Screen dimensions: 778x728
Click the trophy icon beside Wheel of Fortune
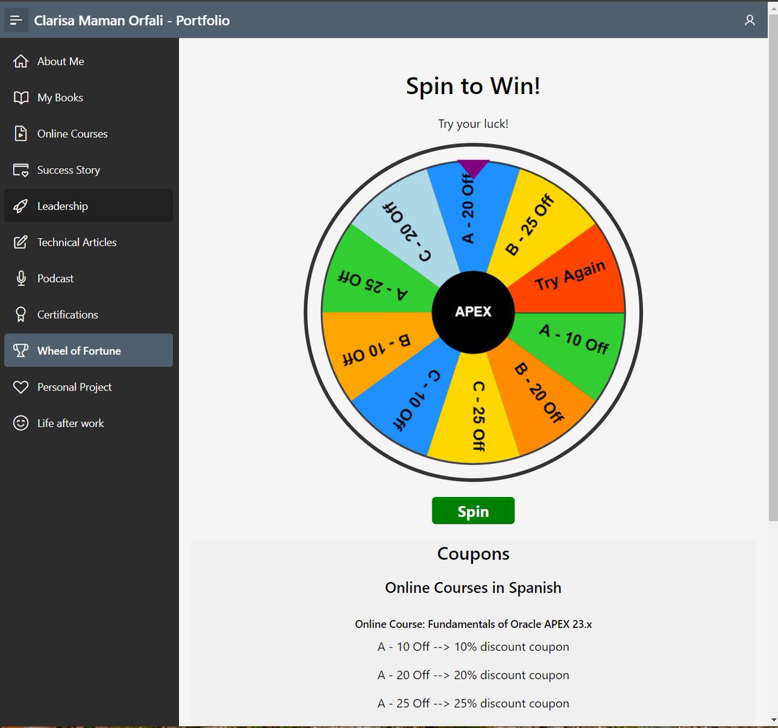click(x=21, y=350)
